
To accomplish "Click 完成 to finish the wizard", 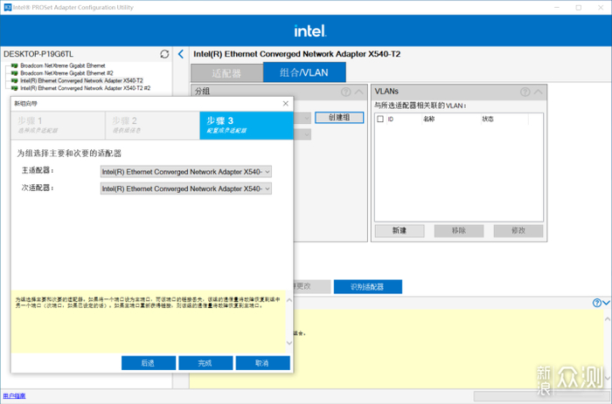I will [x=205, y=363].
